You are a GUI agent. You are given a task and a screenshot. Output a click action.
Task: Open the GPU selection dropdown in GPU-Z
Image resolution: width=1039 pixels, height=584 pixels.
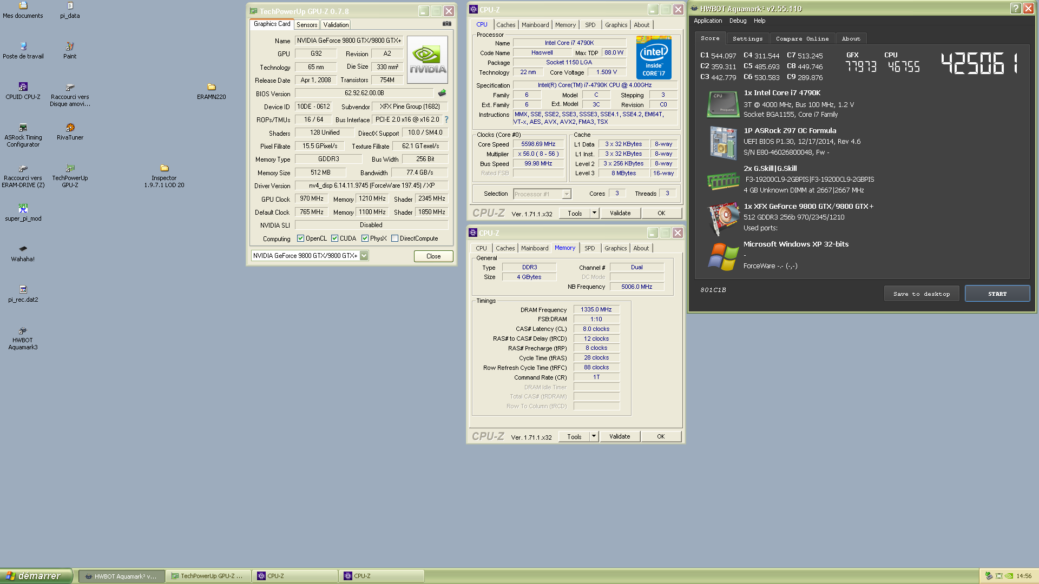tap(364, 256)
